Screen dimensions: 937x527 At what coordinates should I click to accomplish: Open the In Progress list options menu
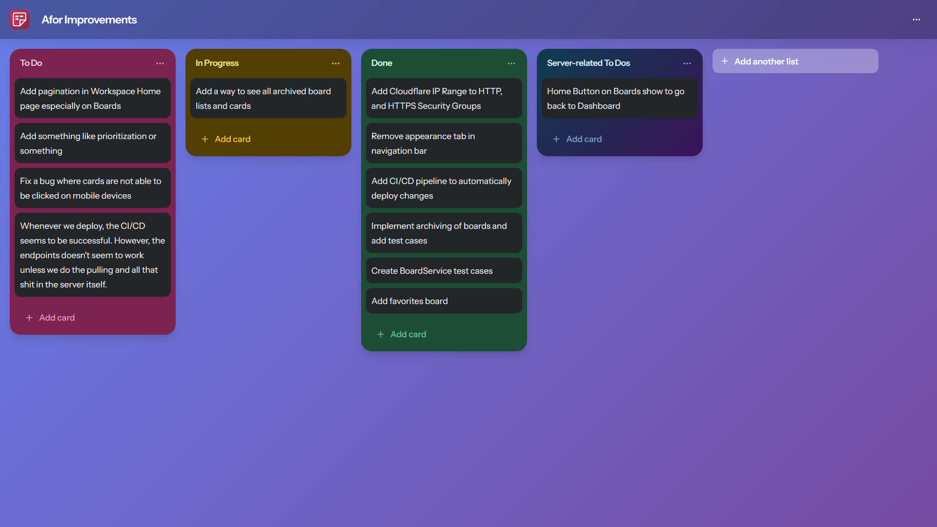336,63
